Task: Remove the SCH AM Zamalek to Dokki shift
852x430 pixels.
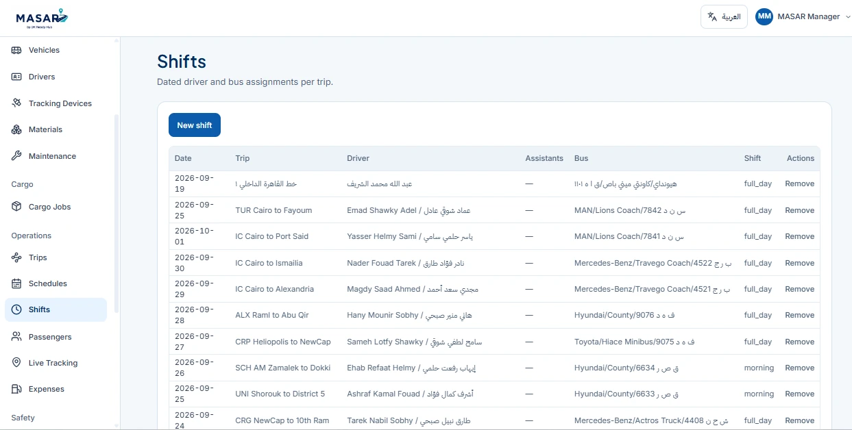Action: point(799,368)
